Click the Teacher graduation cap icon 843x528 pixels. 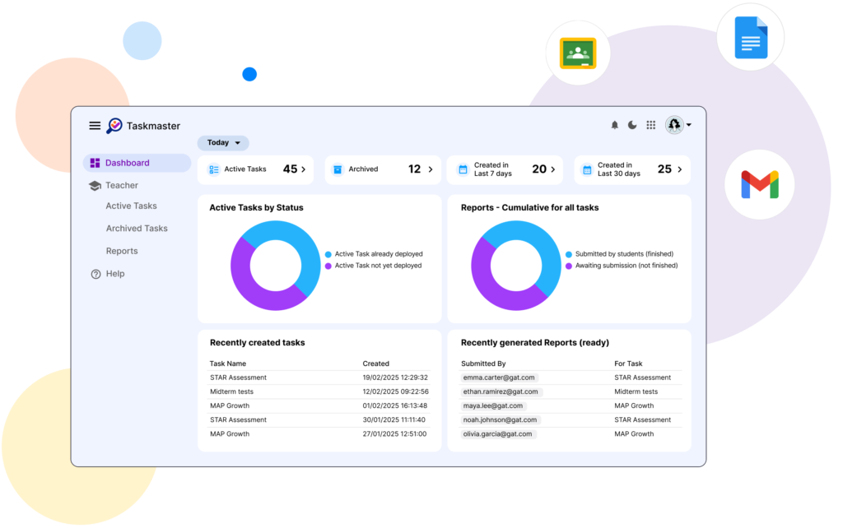click(x=95, y=186)
